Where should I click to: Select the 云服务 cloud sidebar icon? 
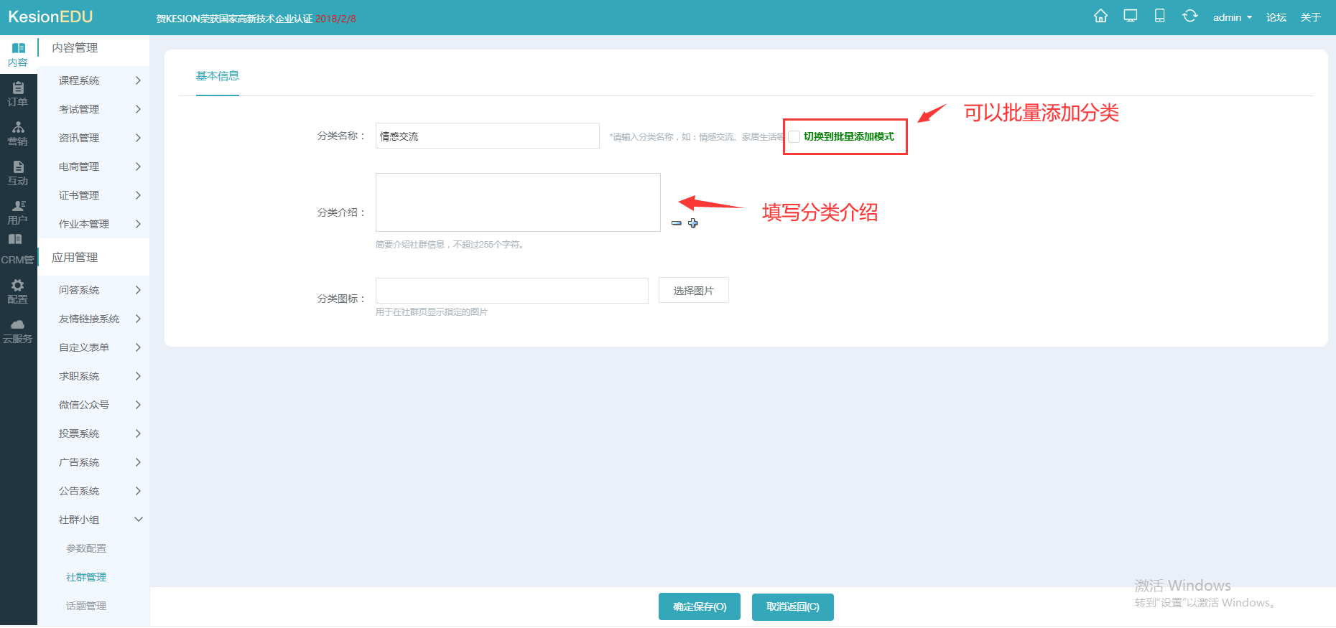coord(19,331)
